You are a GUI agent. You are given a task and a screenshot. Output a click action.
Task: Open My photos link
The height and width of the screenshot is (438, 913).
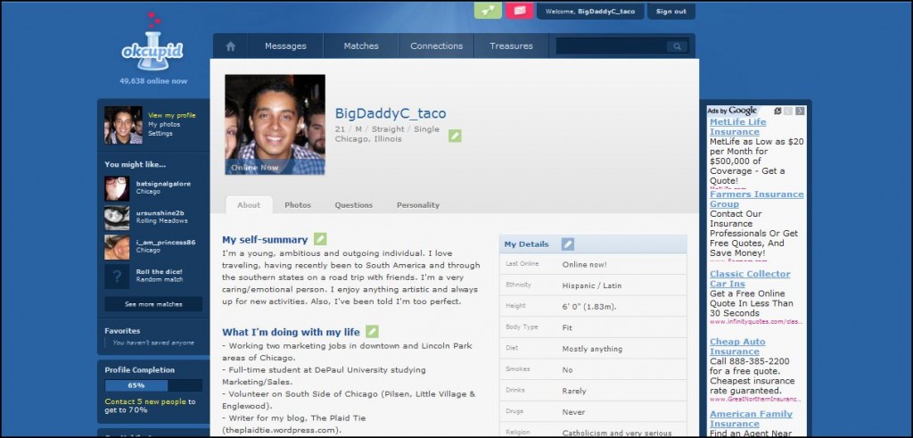click(164, 125)
